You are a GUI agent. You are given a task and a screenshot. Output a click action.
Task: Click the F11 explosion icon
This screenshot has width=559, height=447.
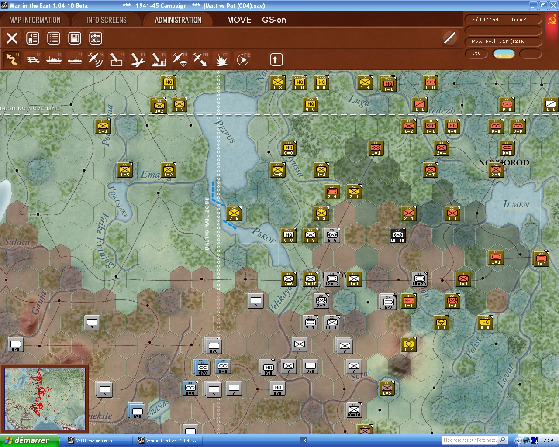pos(221,59)
